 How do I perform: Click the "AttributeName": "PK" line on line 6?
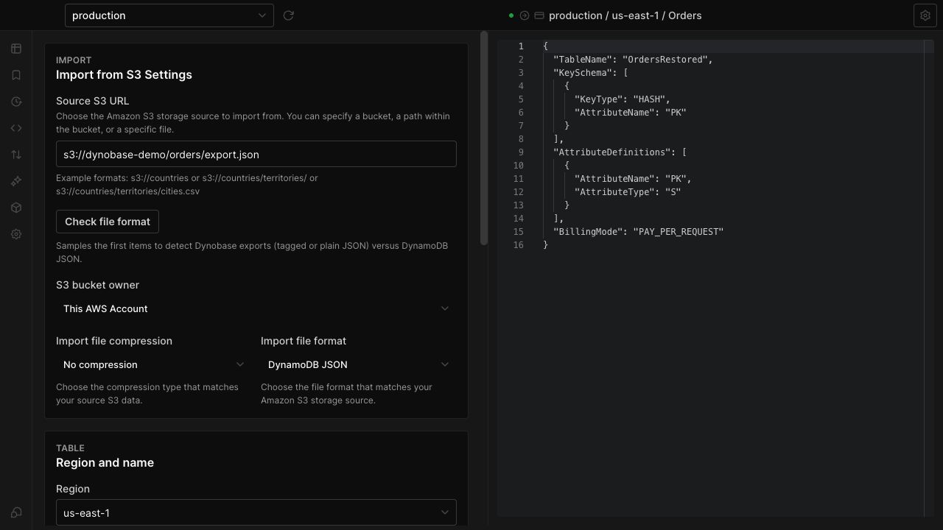[x=630, y=113]
